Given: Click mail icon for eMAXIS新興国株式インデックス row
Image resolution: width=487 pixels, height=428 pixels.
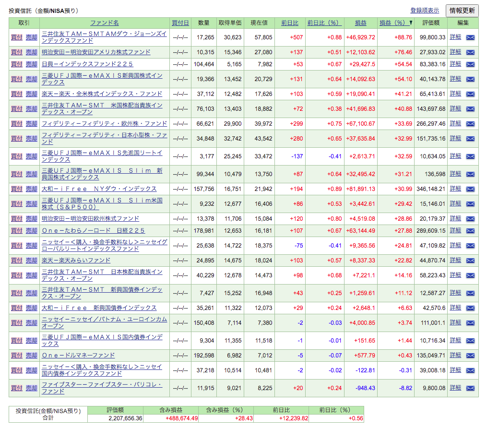Looking at the screenshot, I should pyautogui.click(x=471, y=79).
